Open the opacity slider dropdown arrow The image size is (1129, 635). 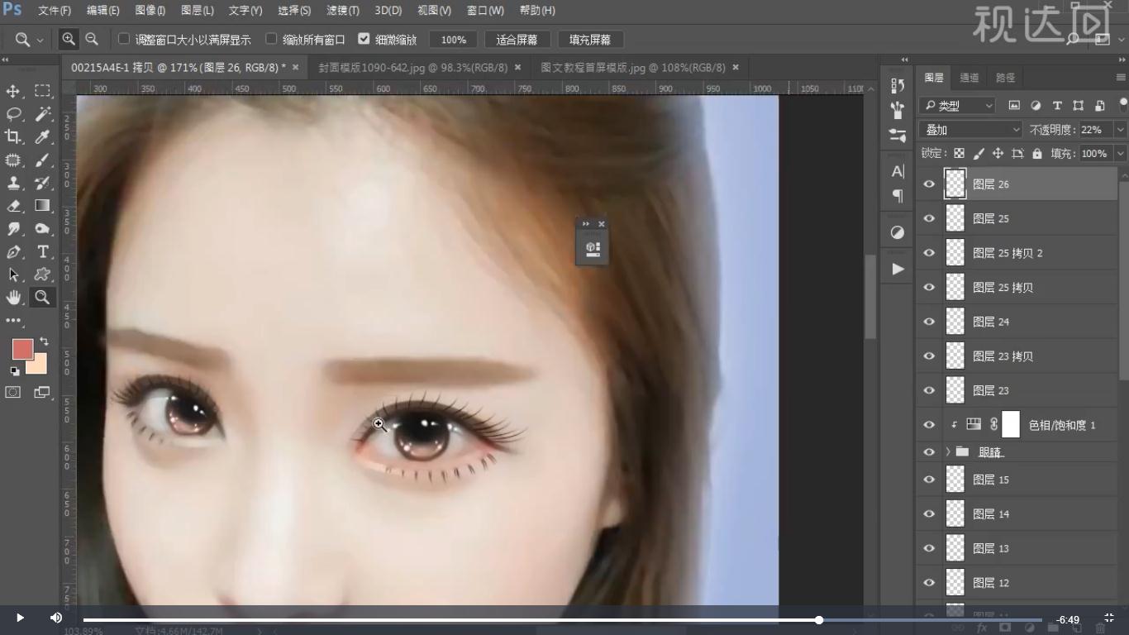click(1121, 130)
